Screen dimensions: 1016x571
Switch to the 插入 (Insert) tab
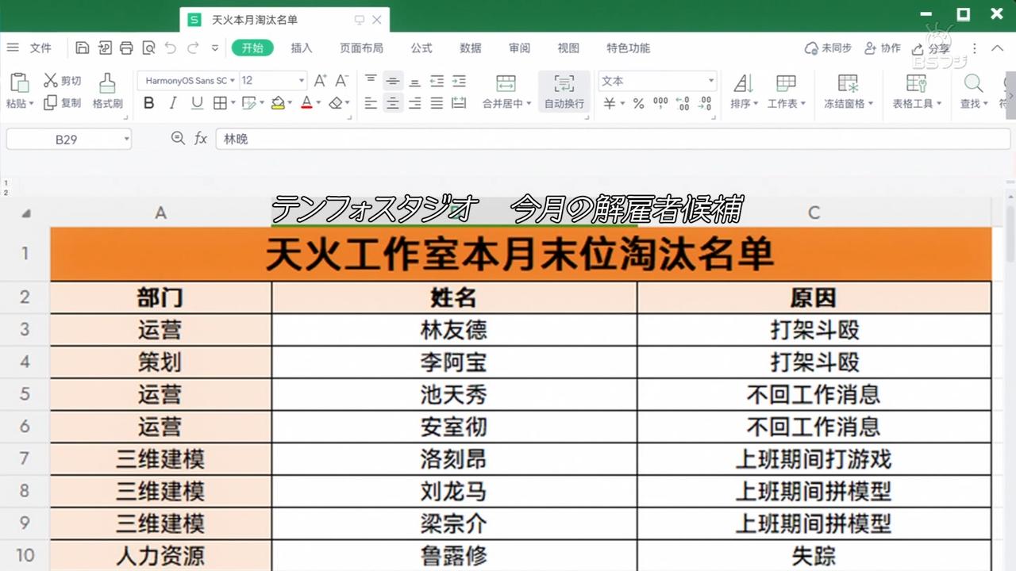(x=302, y=48)
